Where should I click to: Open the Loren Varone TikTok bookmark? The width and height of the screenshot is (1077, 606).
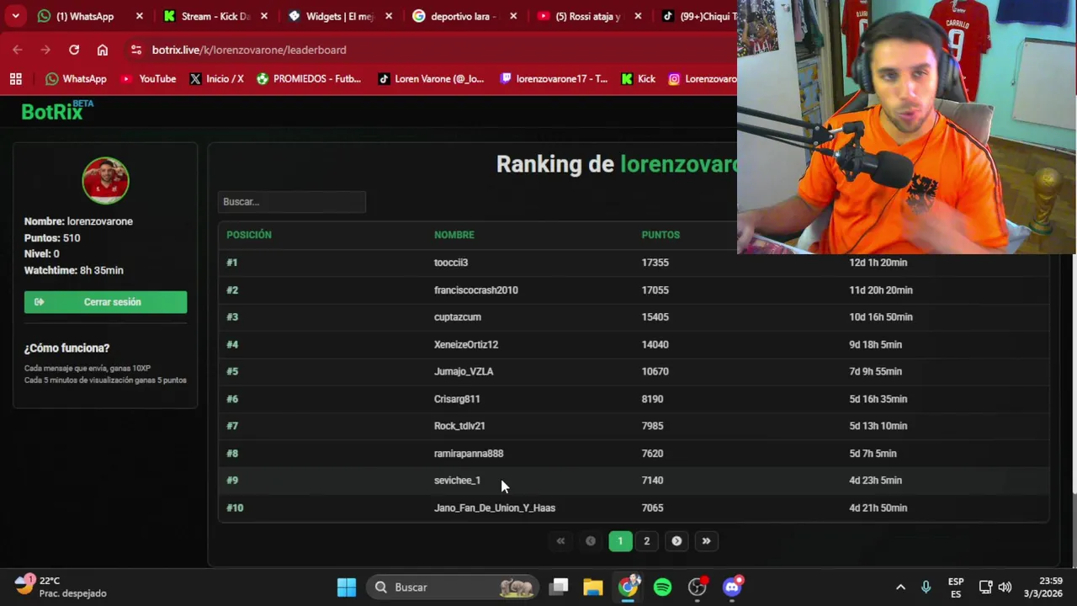(431, 78)
